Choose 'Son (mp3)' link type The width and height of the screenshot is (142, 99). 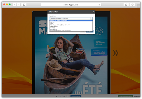71,28
